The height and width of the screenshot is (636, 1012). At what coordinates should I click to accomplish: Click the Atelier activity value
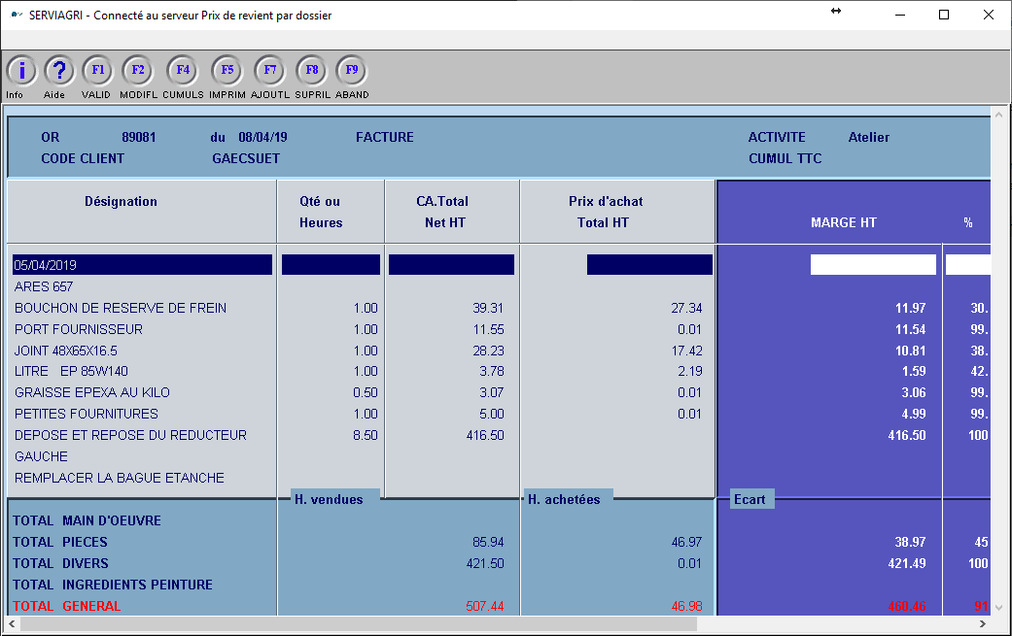[869, 137]
